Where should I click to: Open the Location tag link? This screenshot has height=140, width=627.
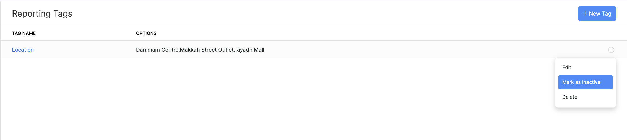23,50
